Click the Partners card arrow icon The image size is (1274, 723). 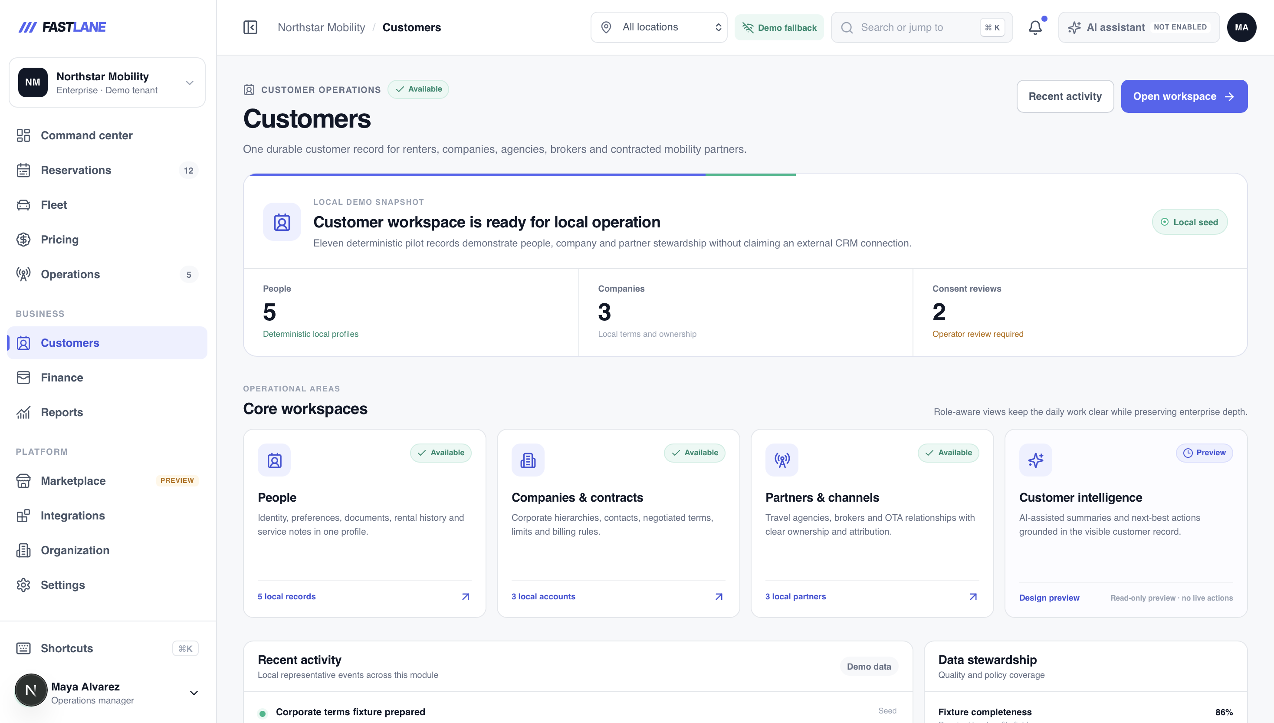coord(973,597)
